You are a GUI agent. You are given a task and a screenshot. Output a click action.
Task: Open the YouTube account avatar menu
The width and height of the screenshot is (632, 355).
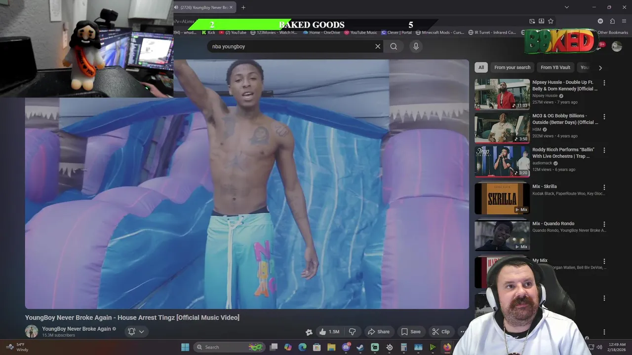point(617,46)
